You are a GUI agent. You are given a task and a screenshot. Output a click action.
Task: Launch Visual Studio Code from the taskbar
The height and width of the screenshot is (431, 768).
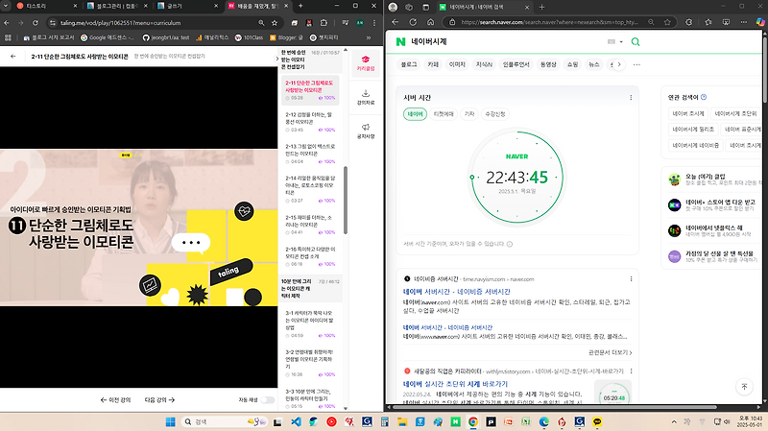click(296, 421)
